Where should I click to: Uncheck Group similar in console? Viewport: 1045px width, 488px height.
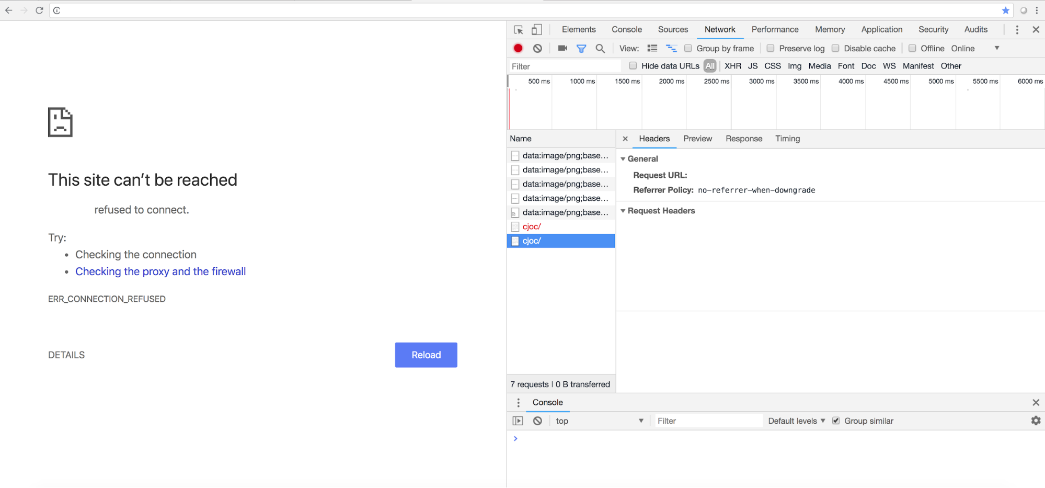click(x=836, y=421)
